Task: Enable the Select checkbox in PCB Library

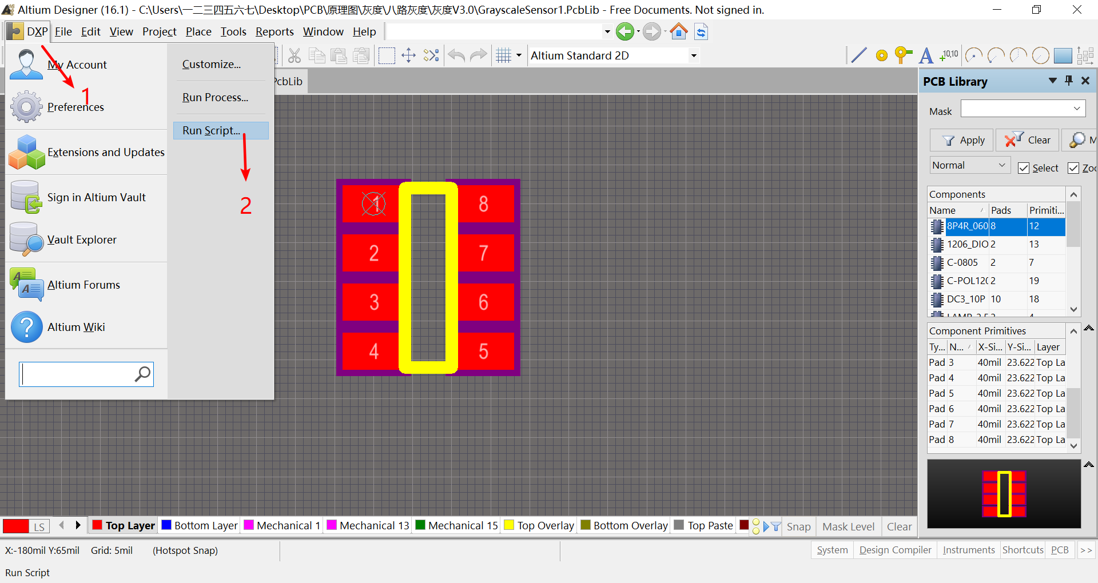Action: click(x=1024, y=167)
